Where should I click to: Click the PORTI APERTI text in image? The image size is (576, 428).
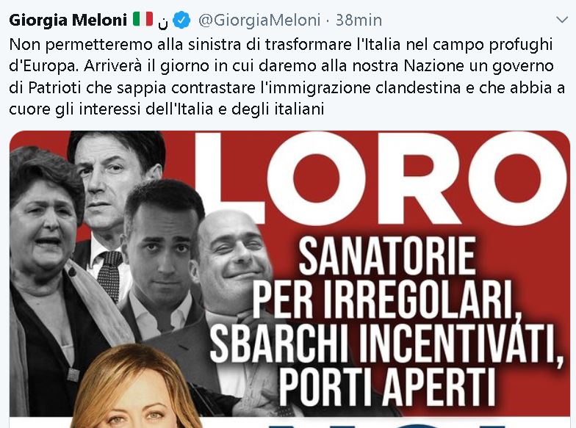point(386,386)
